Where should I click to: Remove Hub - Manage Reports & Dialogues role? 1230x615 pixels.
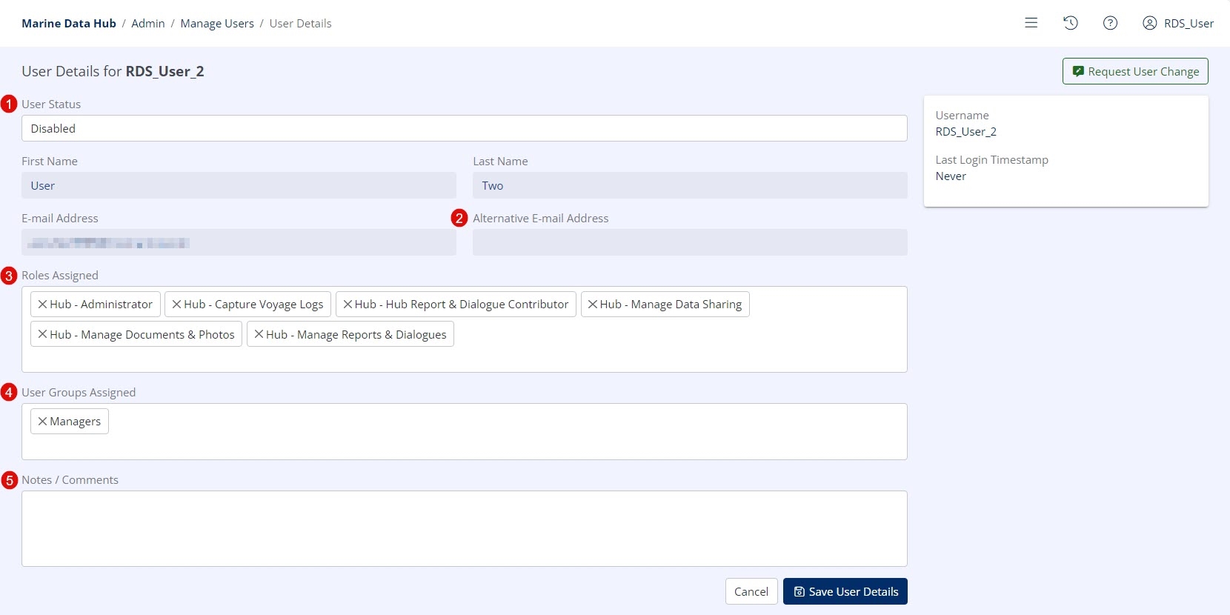[259, 335]
